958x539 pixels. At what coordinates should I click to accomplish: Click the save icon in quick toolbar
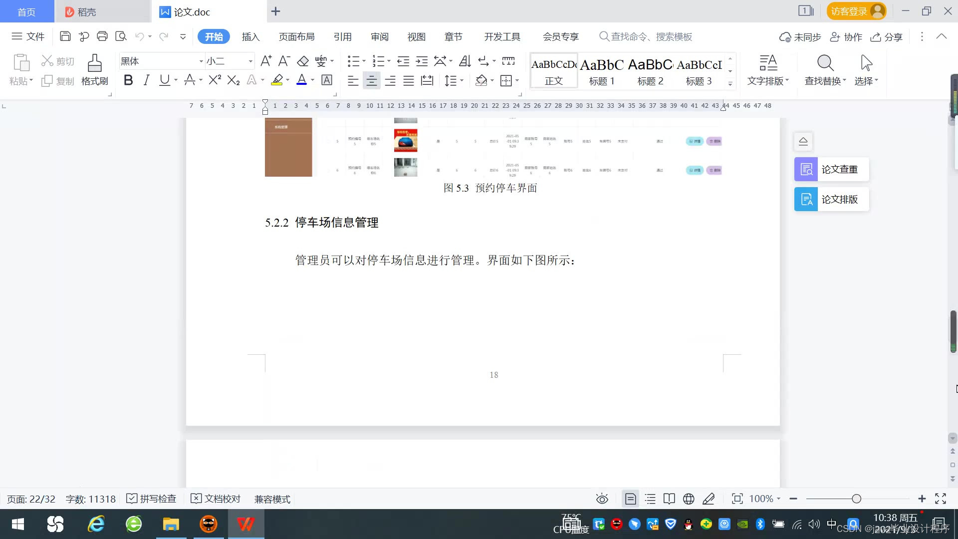(x=65, y=36)
